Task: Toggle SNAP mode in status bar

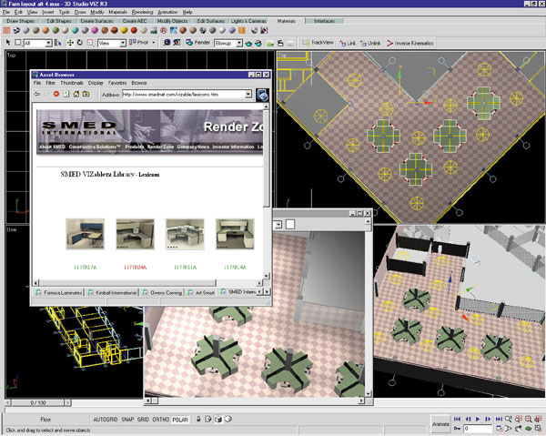Action: pos(127,420)
